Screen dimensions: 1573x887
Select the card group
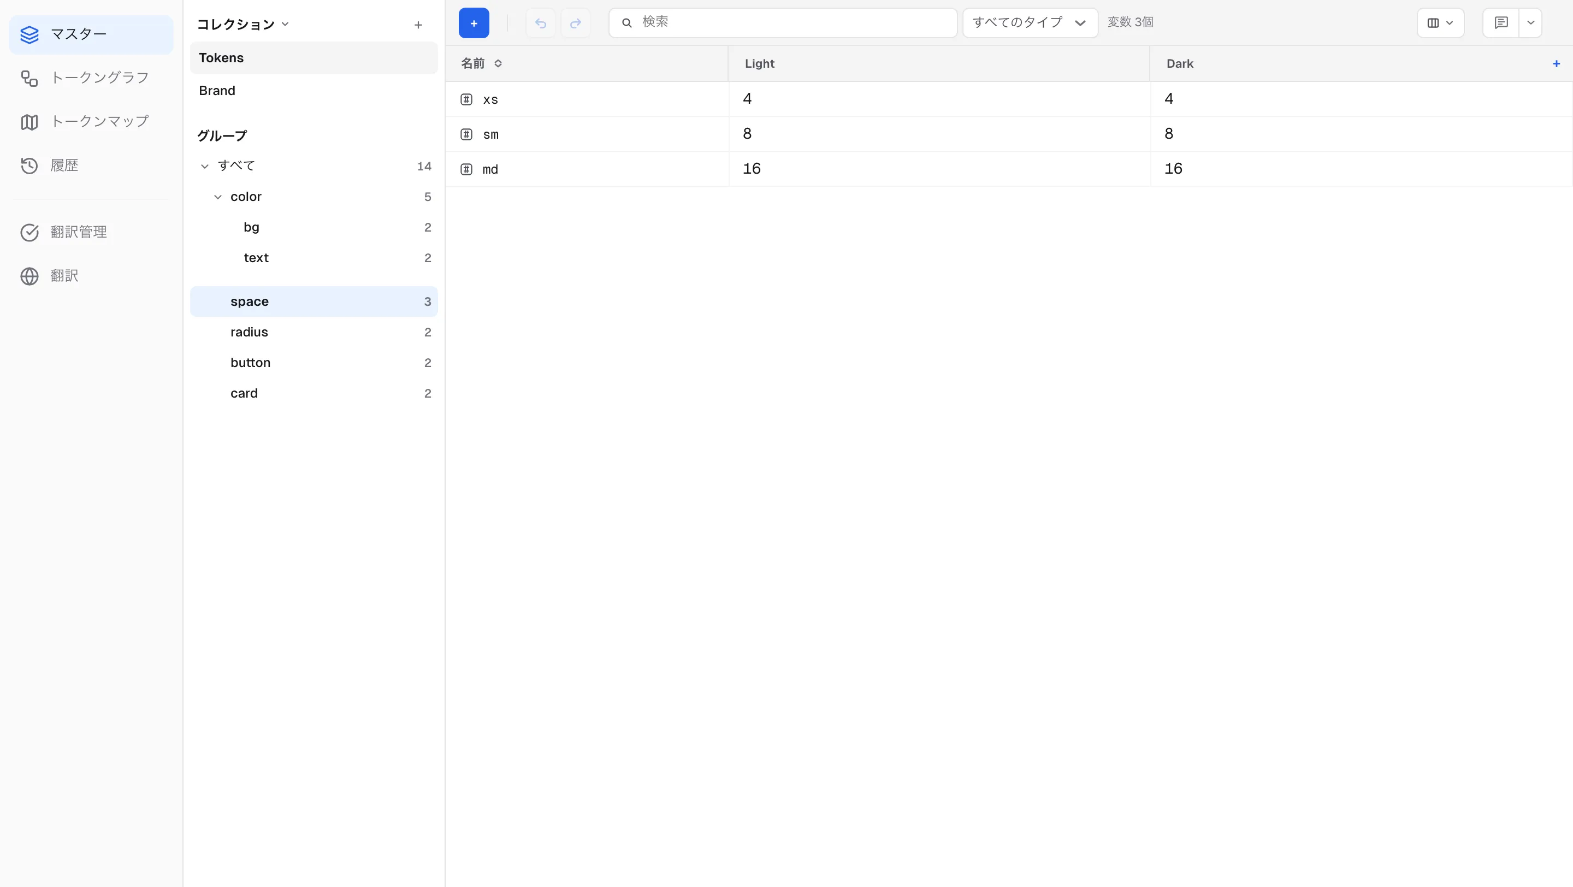(314, 394)
